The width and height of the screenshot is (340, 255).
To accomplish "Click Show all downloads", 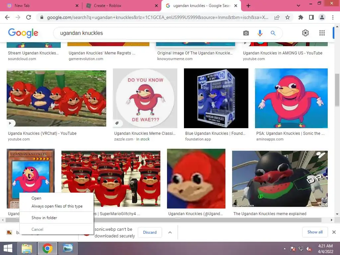I will (x=315, y=232).
